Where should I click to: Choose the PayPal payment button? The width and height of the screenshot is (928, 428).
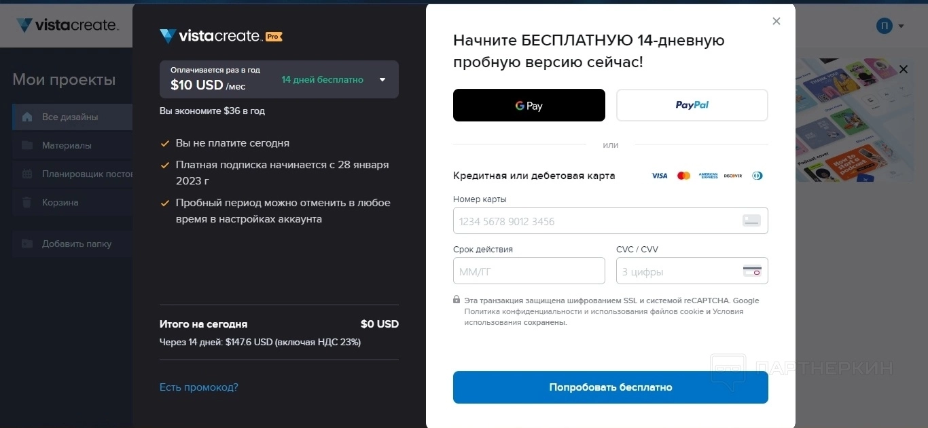point(692,105)
